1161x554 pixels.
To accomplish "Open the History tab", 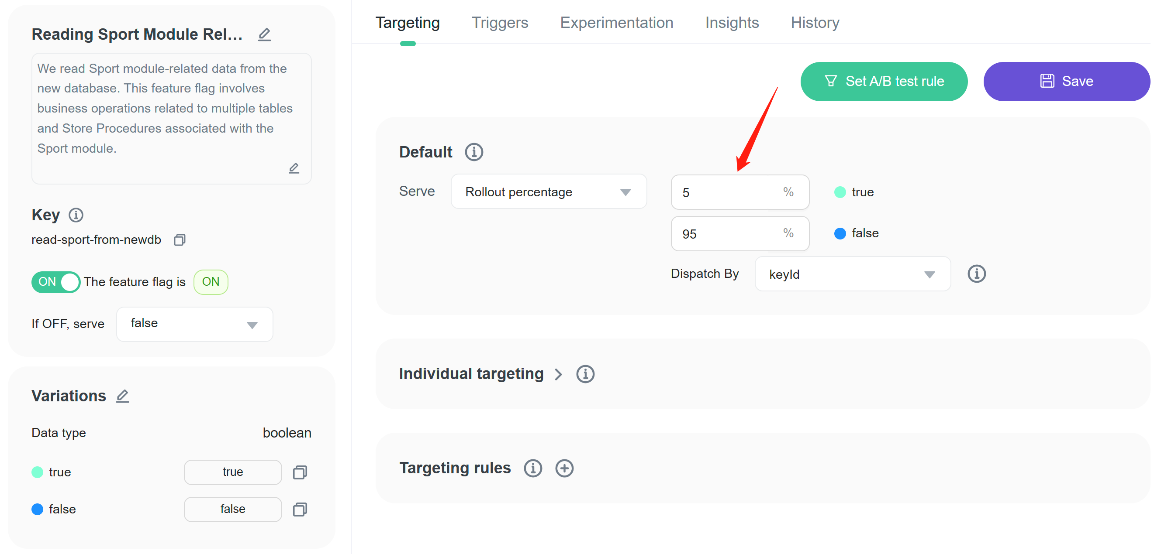I will [815, 23].
